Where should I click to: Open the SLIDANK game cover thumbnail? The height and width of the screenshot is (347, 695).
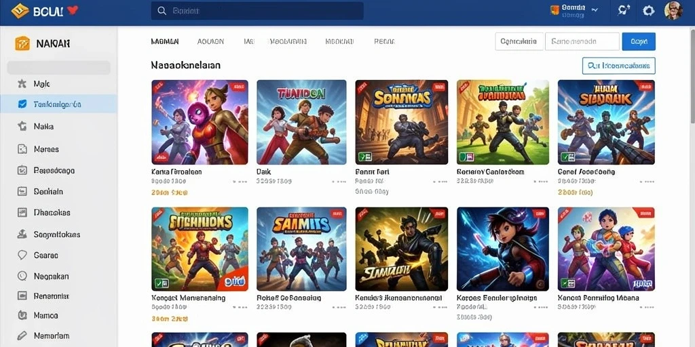pos(606,122)
